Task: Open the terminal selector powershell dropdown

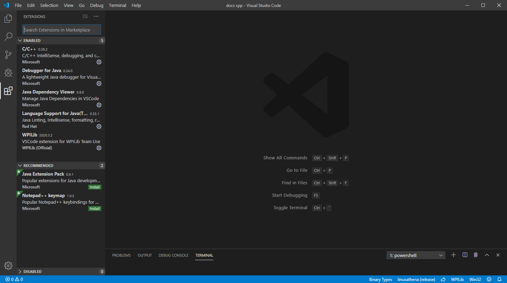Action: [416, 255]
